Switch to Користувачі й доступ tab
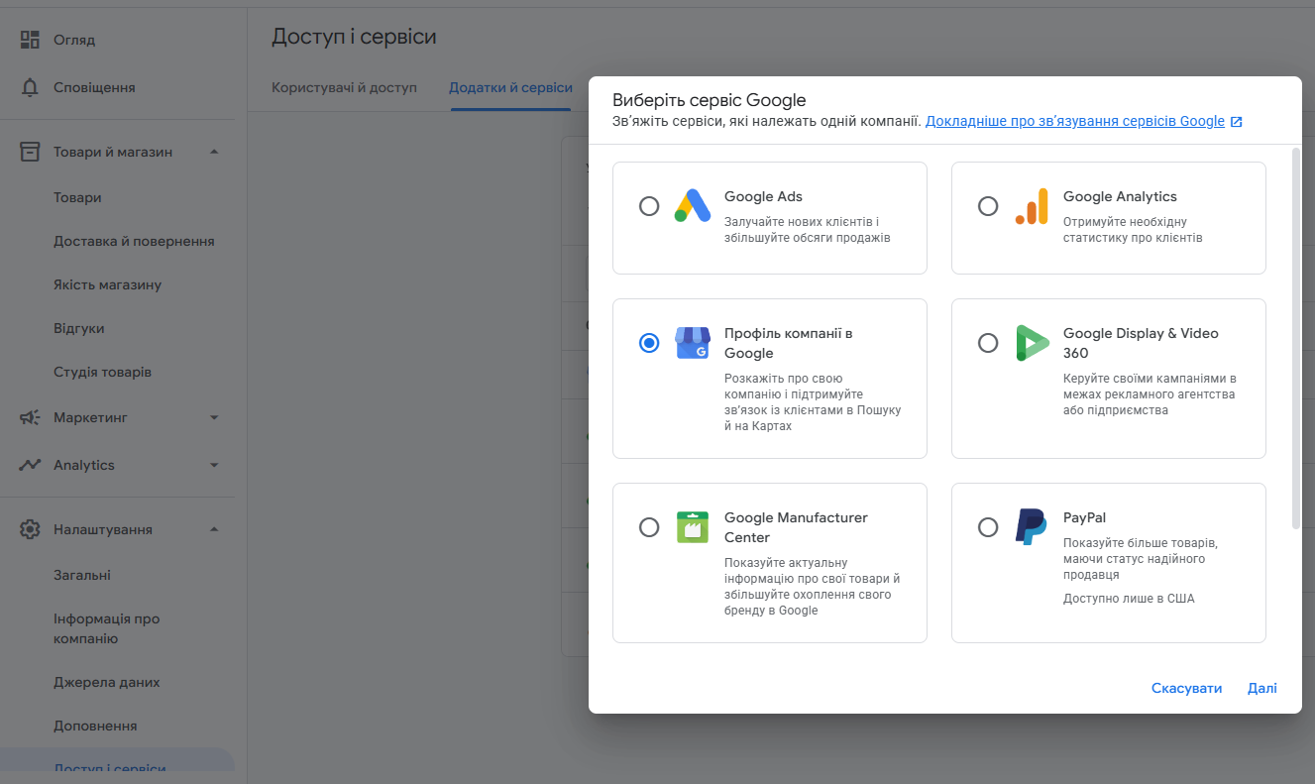 (344, 87)
